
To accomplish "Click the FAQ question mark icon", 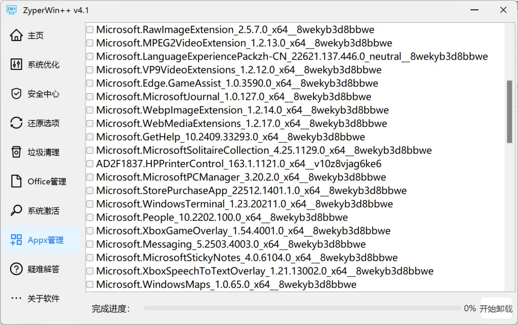I will coord(16,269).
